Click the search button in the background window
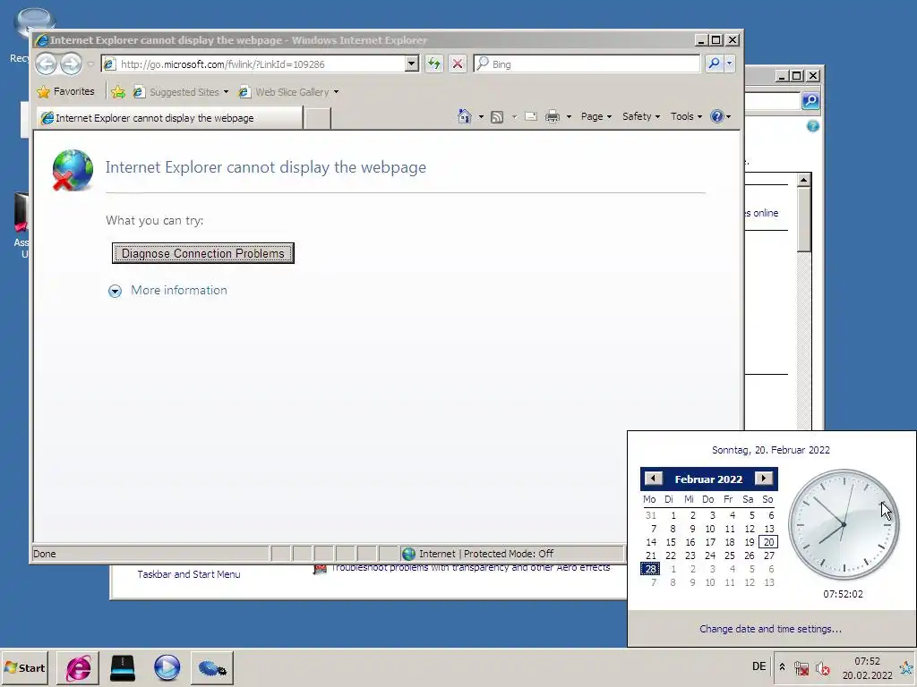The height and width of the screenshot is (687, 917). pyautogui.click(x=810, y=100)
